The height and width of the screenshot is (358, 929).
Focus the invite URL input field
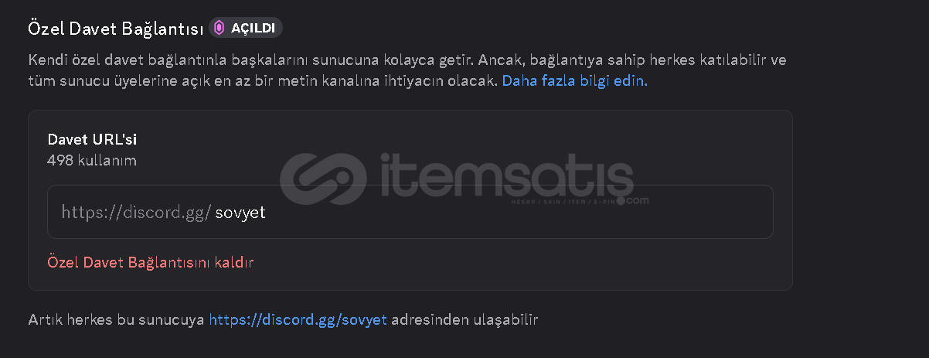coord(410,212)
